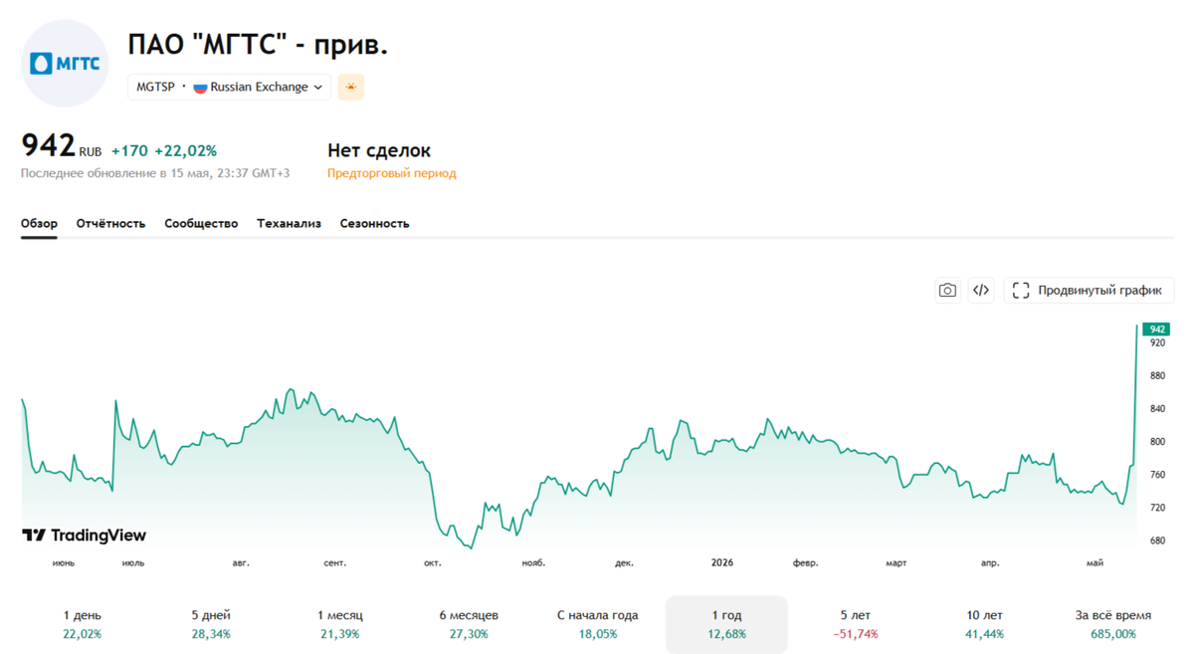Select the 6 месяцев range

click(x=469, y=624)
